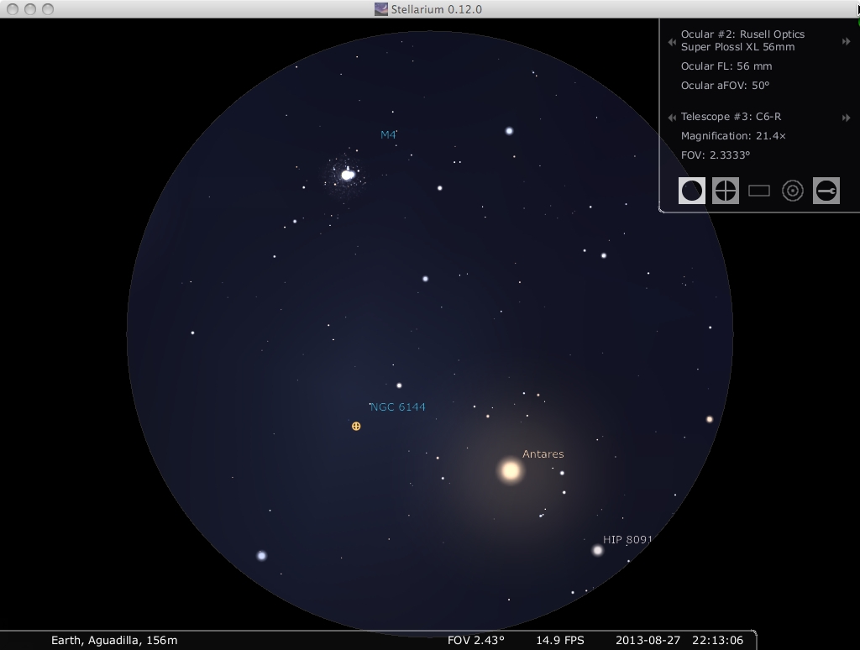Toggle the rectangular sensor frame icon
The width and height of the screenshot is (860, 650).
point(759,191)
